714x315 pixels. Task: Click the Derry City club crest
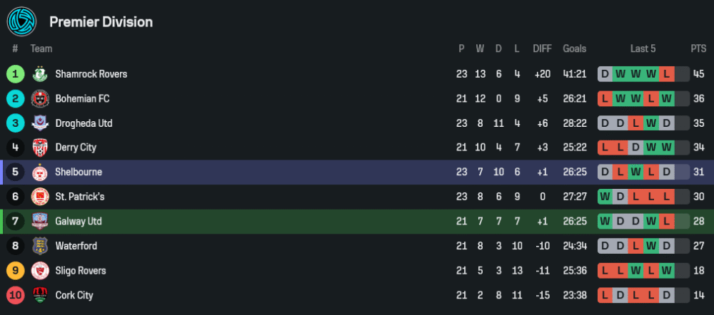click(x=39, y=148)
